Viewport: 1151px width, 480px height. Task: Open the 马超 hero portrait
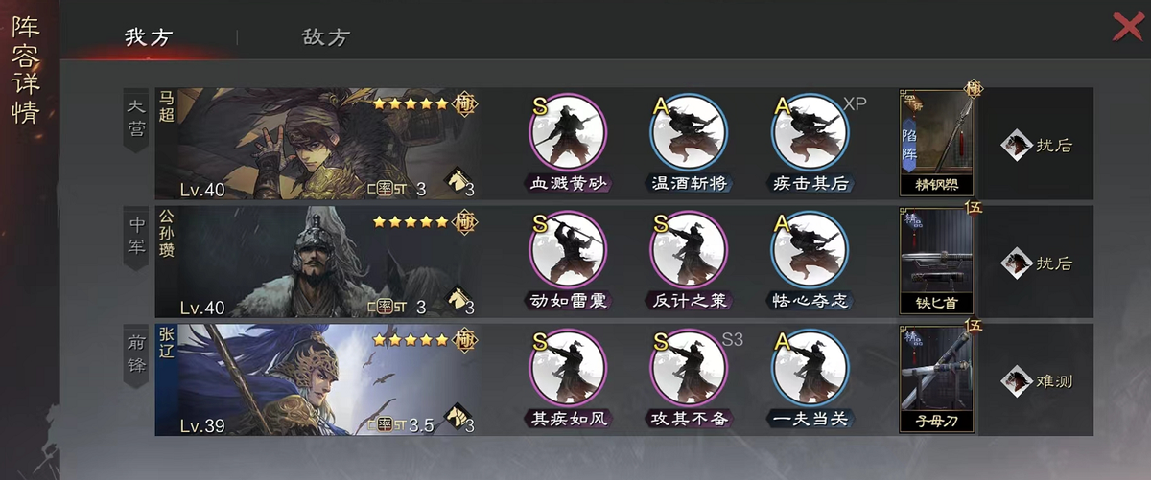(317, 144)
